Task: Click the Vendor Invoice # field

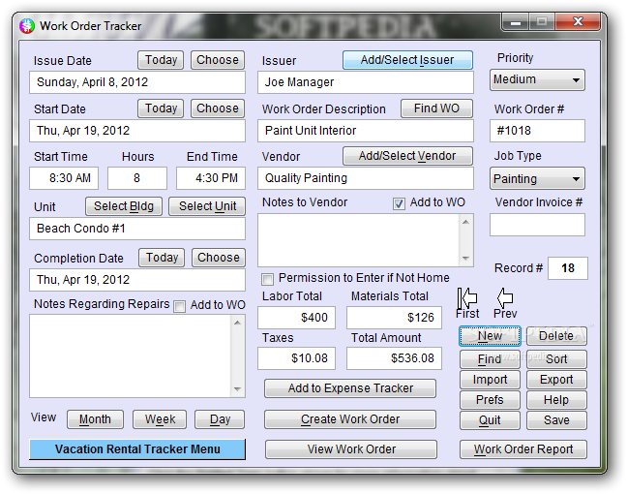Action: [537, 225]
